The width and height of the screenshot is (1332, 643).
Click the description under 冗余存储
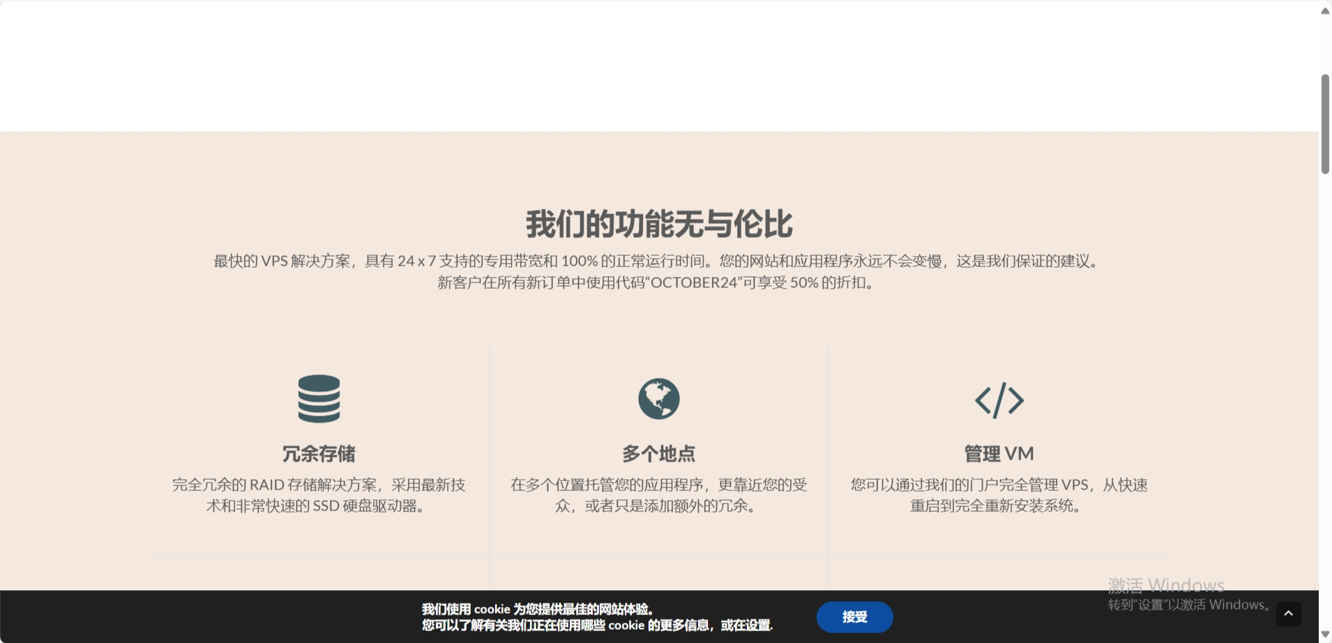tap(319, 496)
